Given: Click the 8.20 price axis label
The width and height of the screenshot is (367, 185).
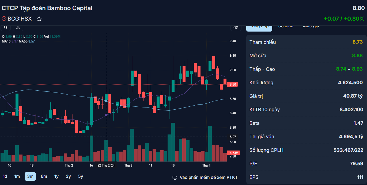Looking at the screenshot, I should click(x=233, y=128).
